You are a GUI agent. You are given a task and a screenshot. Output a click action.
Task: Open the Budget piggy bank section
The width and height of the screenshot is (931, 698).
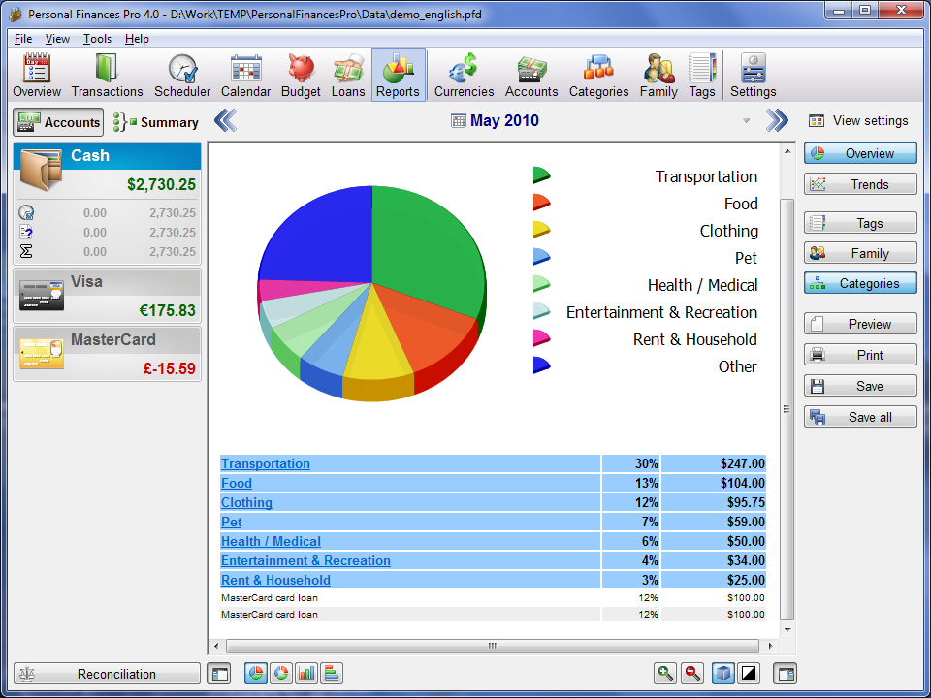tap(301, 76)
